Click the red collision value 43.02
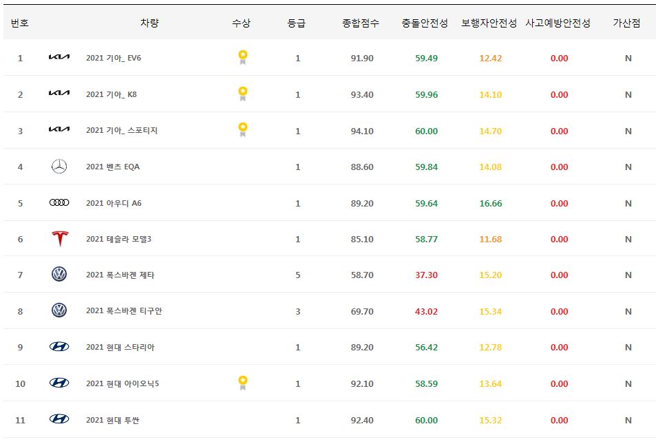 (426, 311)
